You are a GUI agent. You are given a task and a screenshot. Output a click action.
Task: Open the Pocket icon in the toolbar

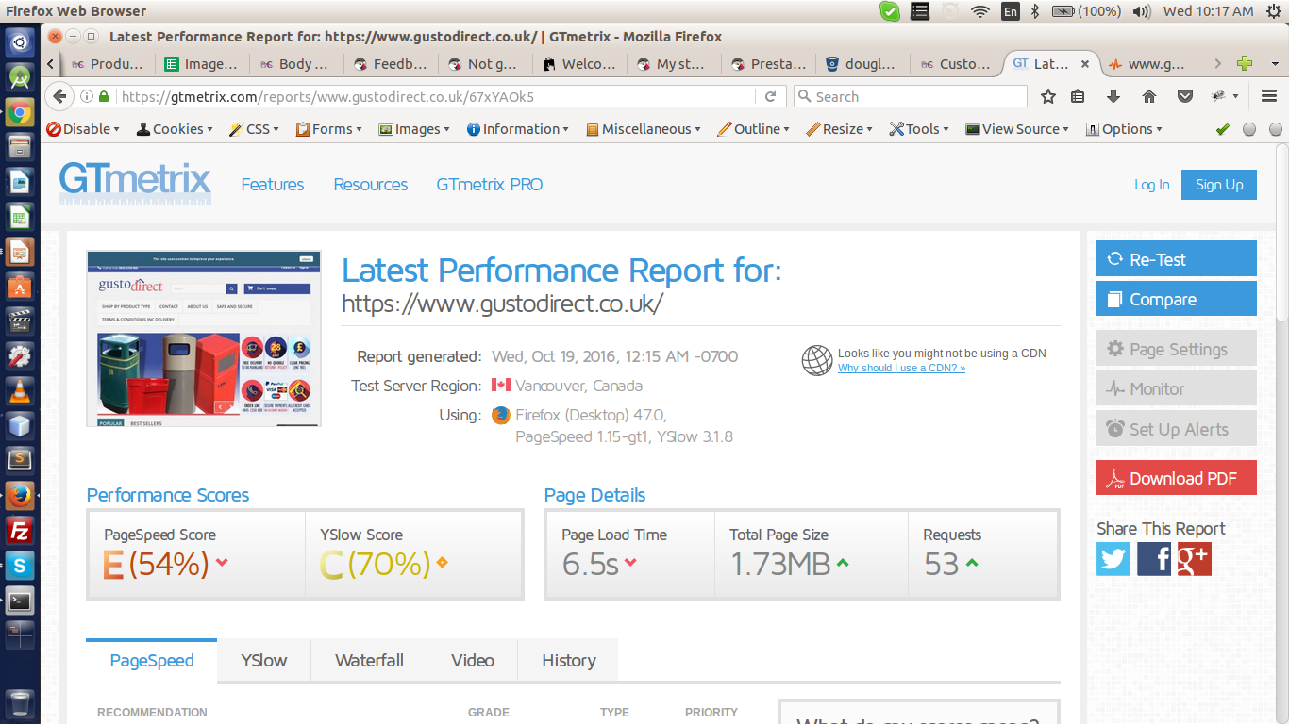[x=1185, y=96]
